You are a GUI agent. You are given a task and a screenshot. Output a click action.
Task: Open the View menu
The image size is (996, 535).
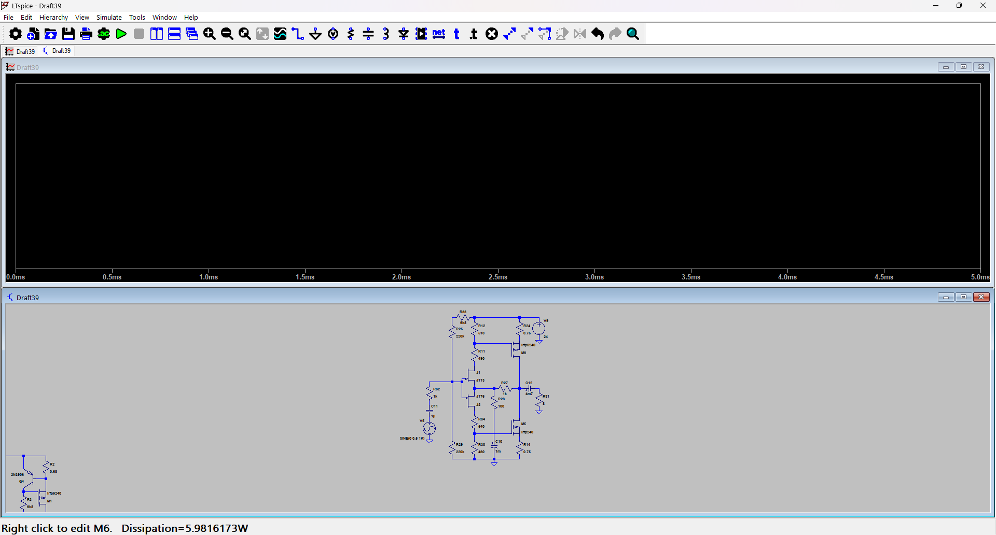82,17
